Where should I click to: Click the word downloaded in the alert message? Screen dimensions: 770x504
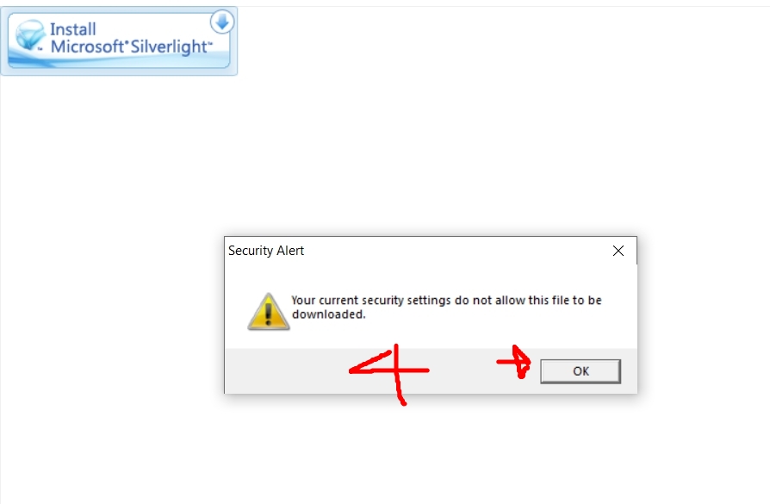pyautogui.click(x=328, y=314)
